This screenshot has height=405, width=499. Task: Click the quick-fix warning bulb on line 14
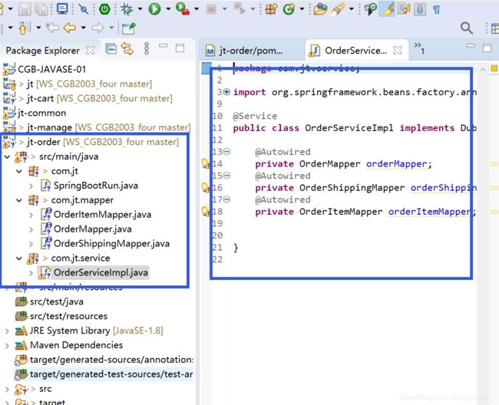pos(206,163)
